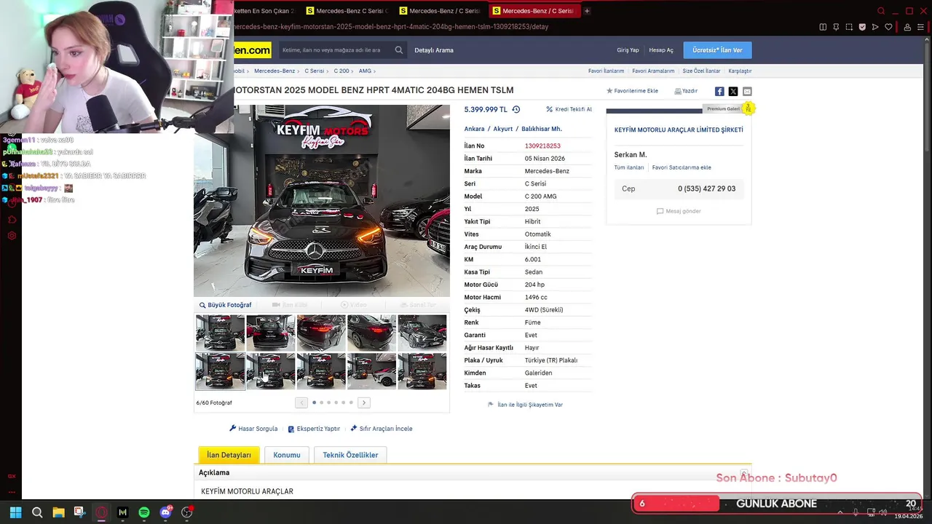Click Mercedes-Benz breadcrumb link
Screen dimensions: 932x524
(275, 71)
